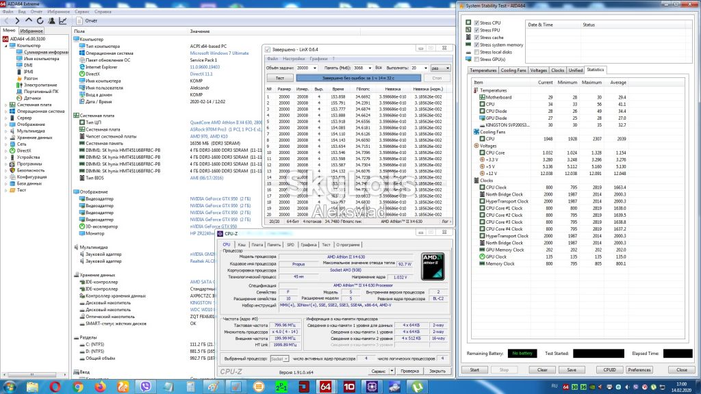Click the Start button in Stability Test
Image resolution: width=701 pixels, height=394 pixels.
pos(474,370)
